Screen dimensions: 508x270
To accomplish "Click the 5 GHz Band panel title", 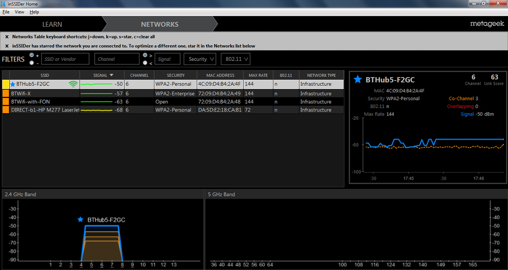I will 221,194.
